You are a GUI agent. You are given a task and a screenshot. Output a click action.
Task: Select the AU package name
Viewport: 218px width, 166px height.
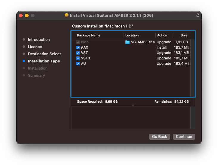(x=83, y=64)
